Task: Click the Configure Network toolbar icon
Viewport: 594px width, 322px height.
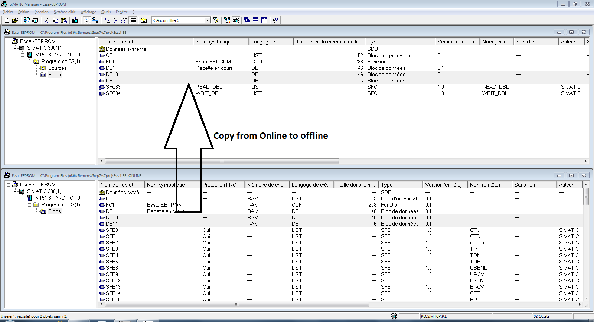Action: click(x=227, y=20)
